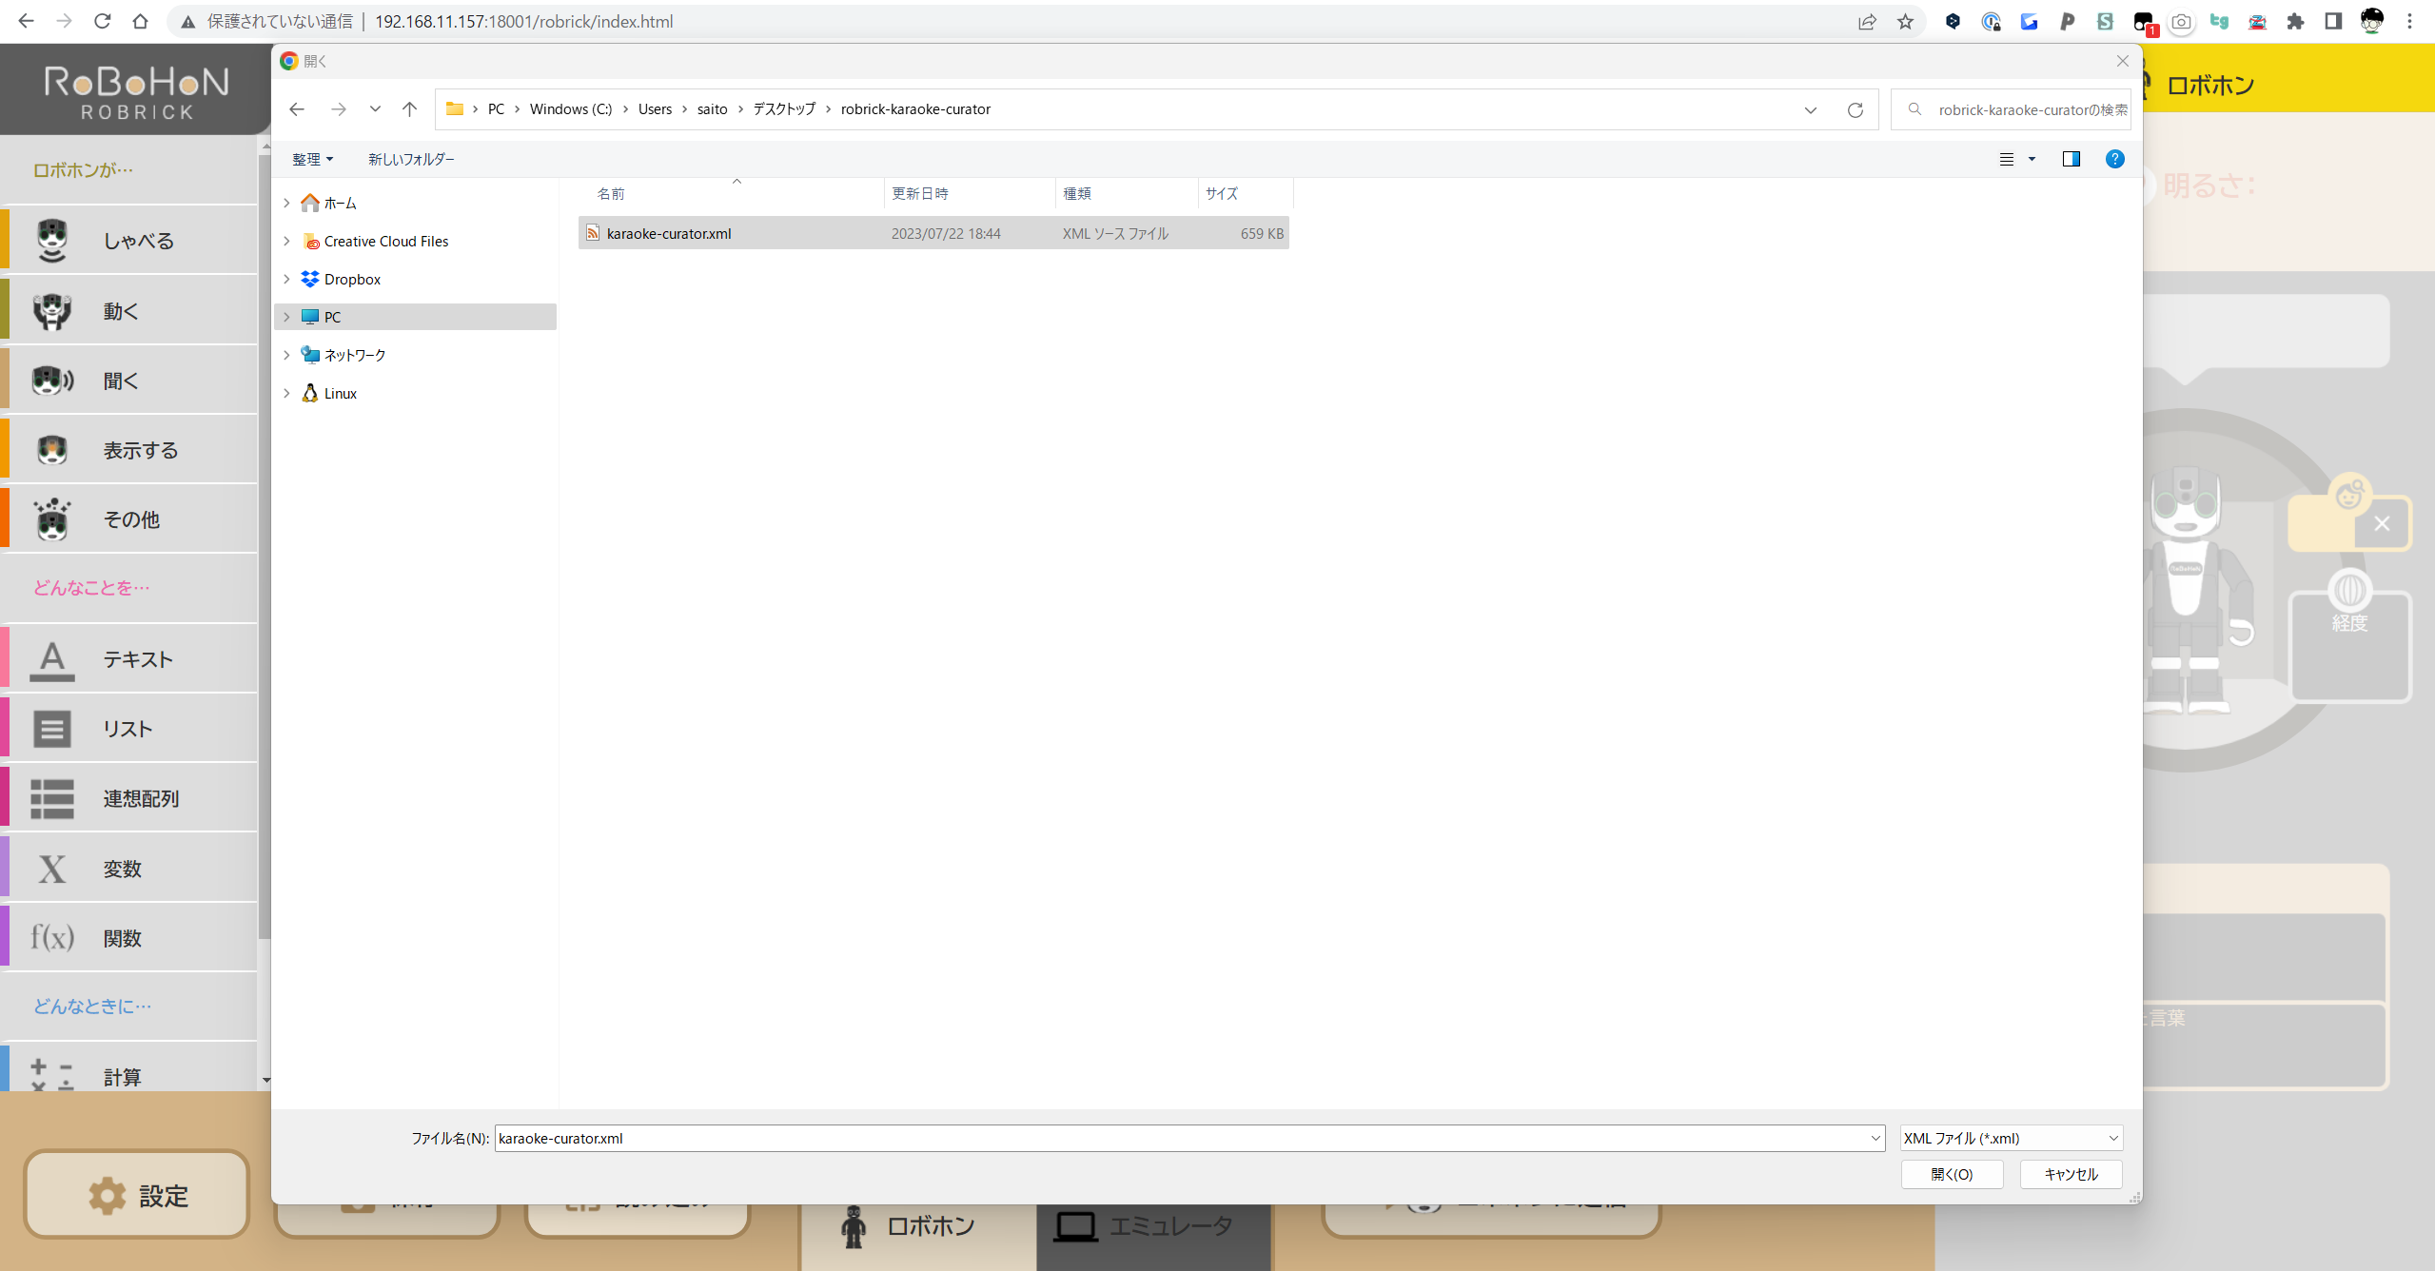Click the up-one-folder arrow in dialog
Image resolution: width=2435 pixels, height=1271 pixels.
tap(409, 109)
